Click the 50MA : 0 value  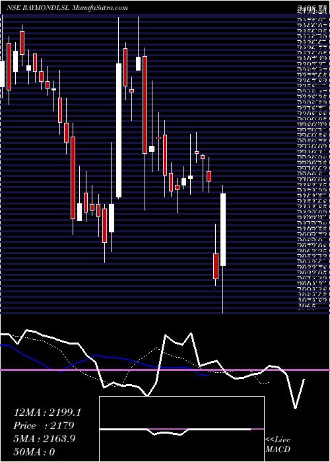(x=34, y=451)
